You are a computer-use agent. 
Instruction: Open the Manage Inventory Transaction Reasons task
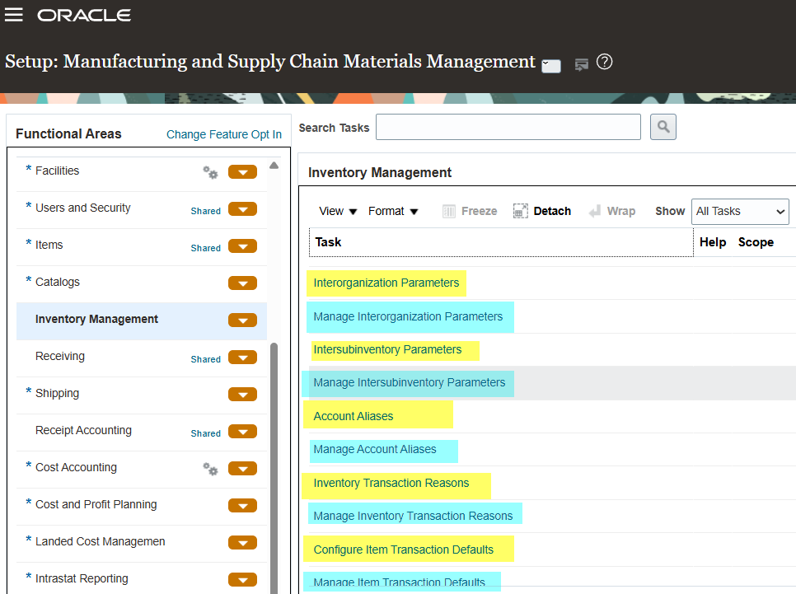pos(414,513)
